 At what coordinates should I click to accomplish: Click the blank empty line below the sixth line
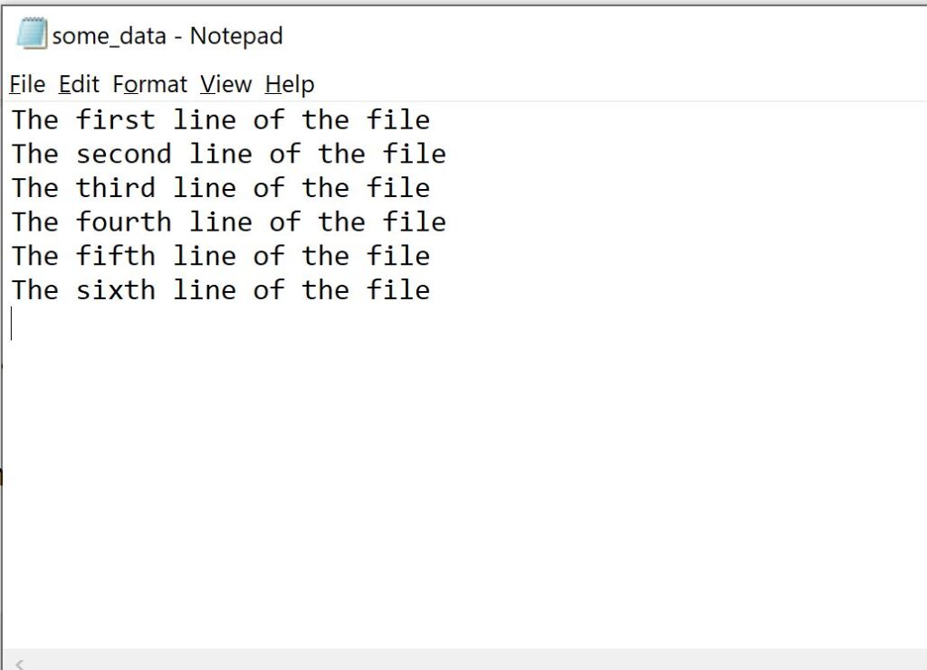tap(91, 324)
